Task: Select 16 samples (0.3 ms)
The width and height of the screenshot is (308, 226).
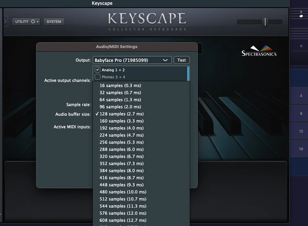Action: 141,85
